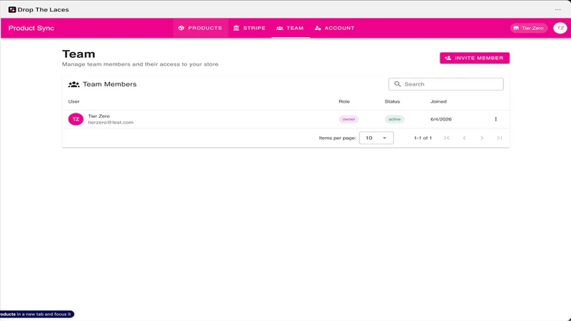571x321 pixels.
Task: Click the TZ avatar in member row
Action: pyautogui.click(x=76, y=119)
